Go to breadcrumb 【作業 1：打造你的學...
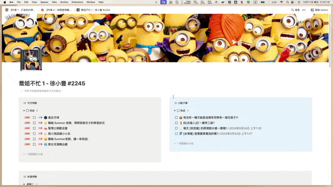The width and height of the screenshot is (333, 187). (20, 10)
